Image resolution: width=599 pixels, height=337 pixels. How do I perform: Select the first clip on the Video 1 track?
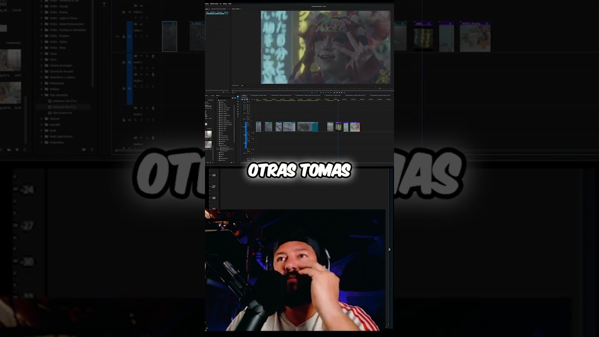coord(258,126)
